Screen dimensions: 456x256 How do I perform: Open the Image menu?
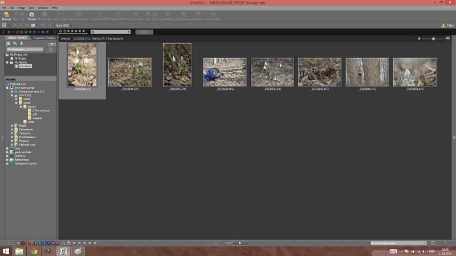(x=21, y=8)
